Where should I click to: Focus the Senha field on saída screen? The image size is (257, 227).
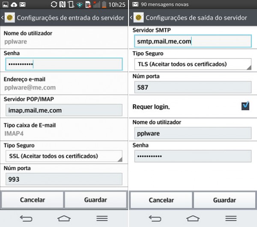point(193,156)
